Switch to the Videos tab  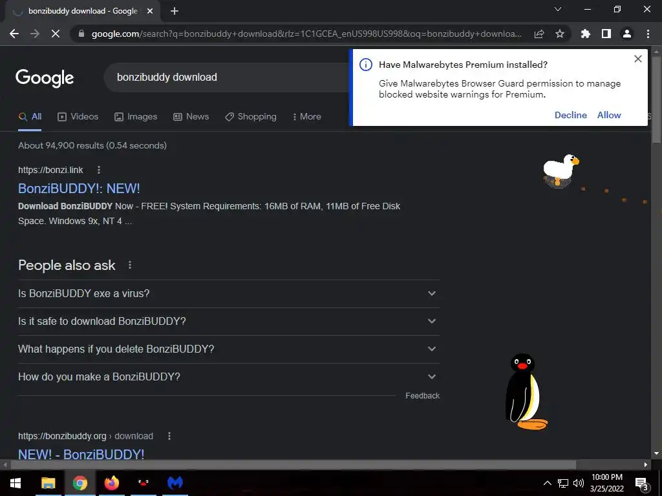(x=78, y=117)
